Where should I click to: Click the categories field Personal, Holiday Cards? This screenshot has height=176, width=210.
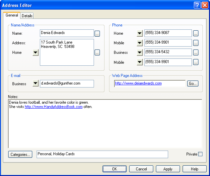pyautogui.click(x=102, y=154)
